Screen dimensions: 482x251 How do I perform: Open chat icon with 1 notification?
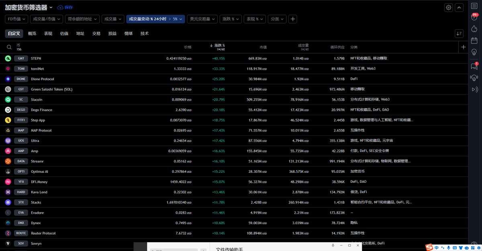474,66
